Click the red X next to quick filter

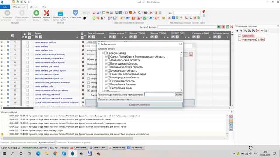tap(231, 27)
